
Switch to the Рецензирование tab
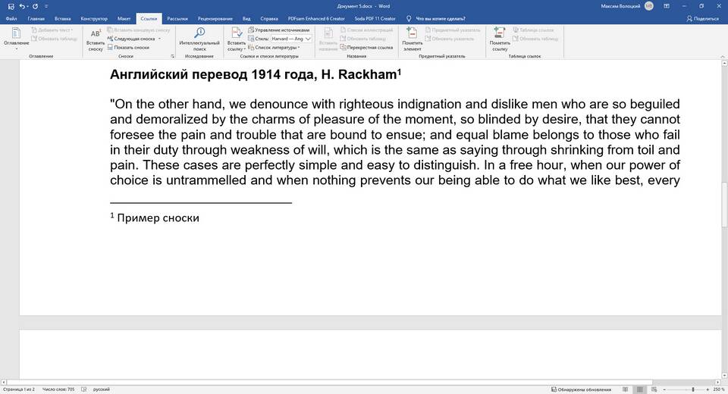click(x=215, y=18)
